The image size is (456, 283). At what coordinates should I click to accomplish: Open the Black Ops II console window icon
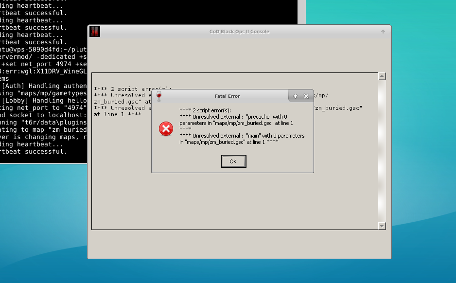pos(95,32)
